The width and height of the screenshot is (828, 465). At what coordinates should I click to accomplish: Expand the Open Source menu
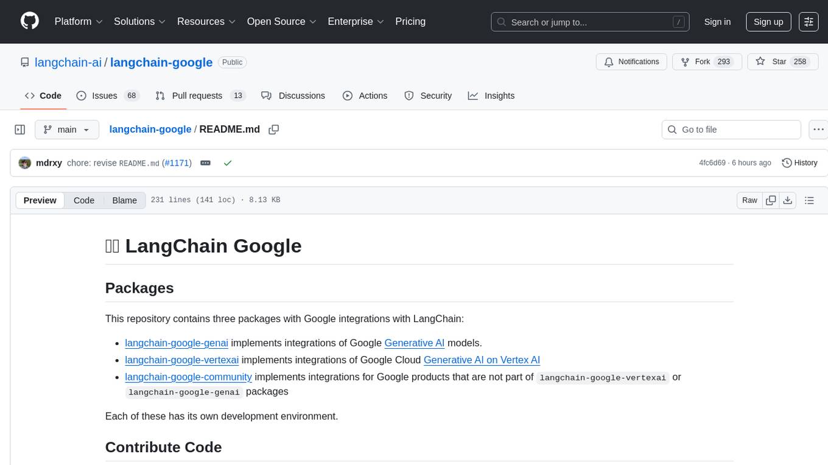pyautogui.click(x=282, y=21)
